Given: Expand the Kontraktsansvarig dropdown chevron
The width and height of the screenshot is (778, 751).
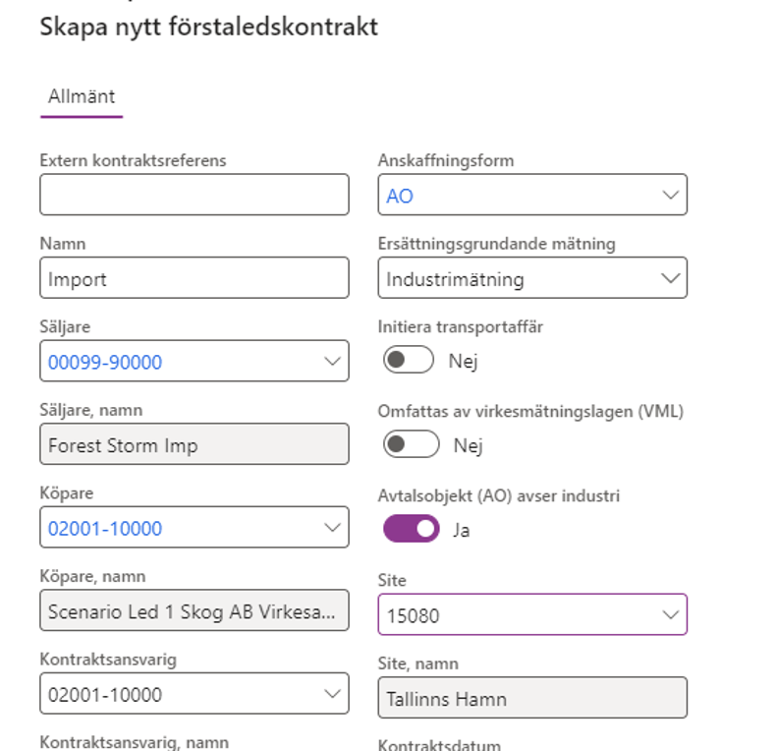Looking at the screenshot, I should pos(332,695).
